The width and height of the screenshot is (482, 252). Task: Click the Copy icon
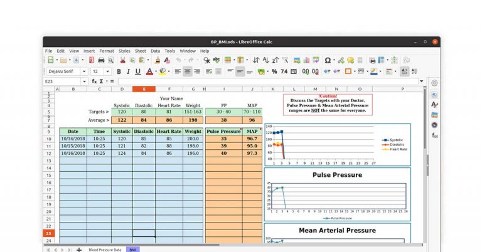coord(132,60)
